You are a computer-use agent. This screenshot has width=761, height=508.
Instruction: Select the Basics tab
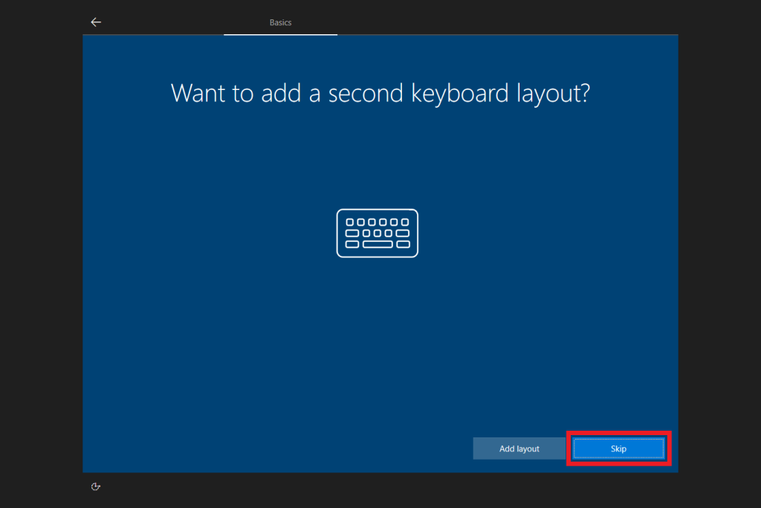click(x=280, y=22)
